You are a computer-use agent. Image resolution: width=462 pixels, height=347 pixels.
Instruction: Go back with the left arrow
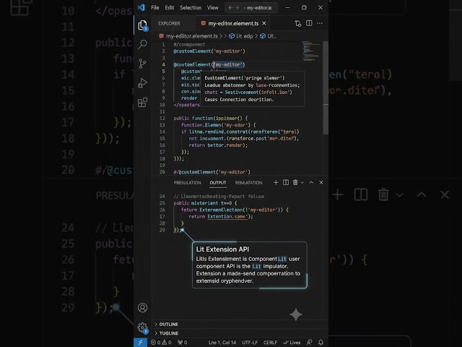tap(231, 8)
